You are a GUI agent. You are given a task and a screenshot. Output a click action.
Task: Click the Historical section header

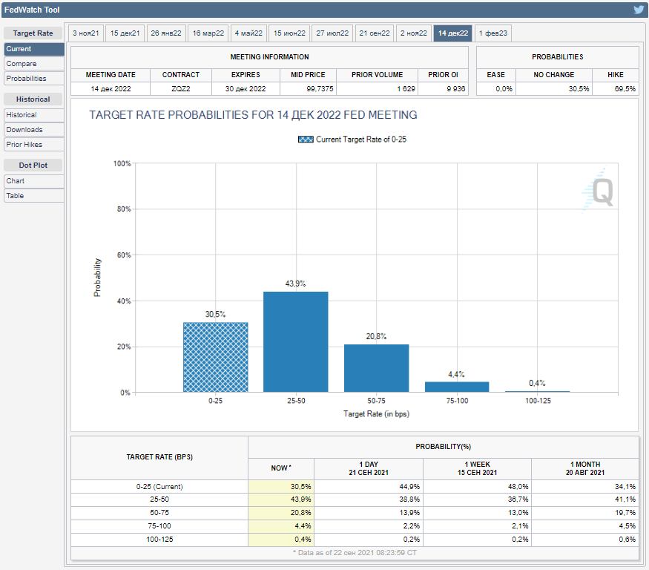pyautogui.click(x=33, y=99)
